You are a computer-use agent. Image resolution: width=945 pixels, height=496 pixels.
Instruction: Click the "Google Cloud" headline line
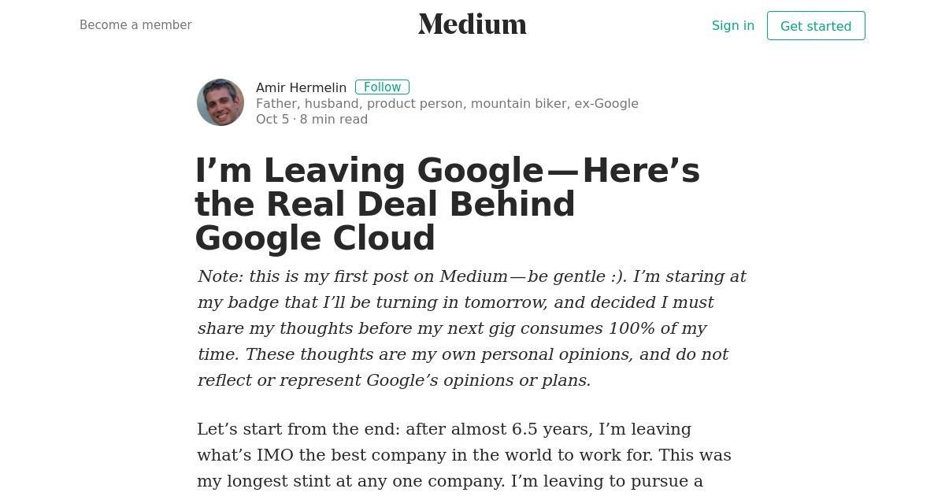point(315,239)
